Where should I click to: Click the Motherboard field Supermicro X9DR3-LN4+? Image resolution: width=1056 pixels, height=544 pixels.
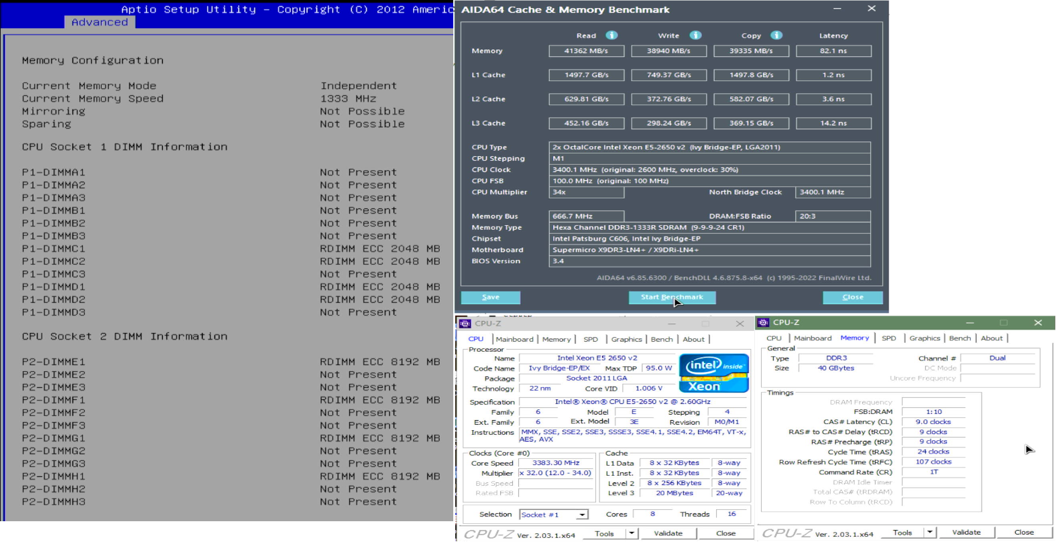pyautogui.click(x=709, y=250)
